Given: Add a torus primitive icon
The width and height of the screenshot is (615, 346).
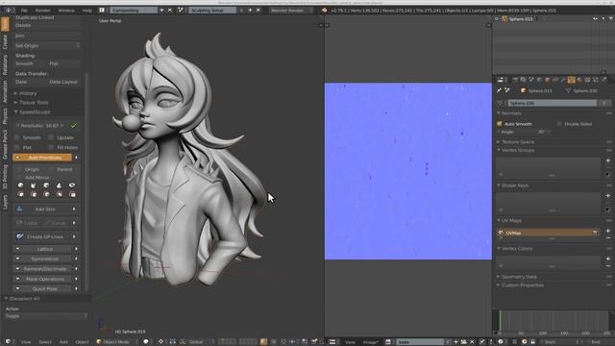Looking at the screenshot, I should point(72,185).
